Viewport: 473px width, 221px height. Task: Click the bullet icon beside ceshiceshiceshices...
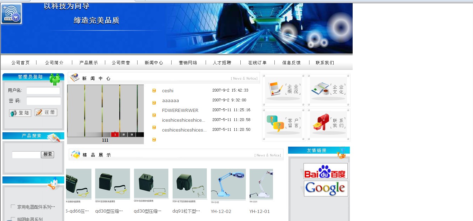pyautogui.click(x=154, y=140)
